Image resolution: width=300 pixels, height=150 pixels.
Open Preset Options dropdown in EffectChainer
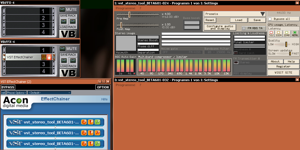17,93
